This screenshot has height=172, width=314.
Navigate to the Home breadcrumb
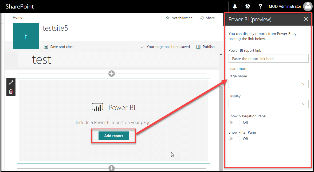17,18
